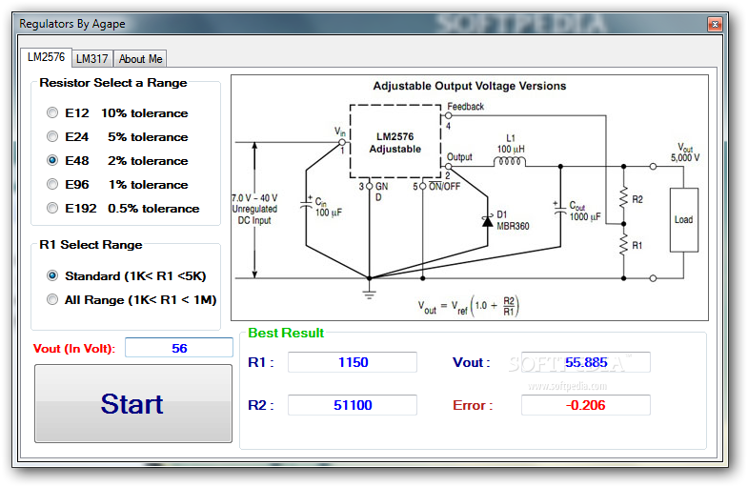Open the About Me tab

point(140,59)
